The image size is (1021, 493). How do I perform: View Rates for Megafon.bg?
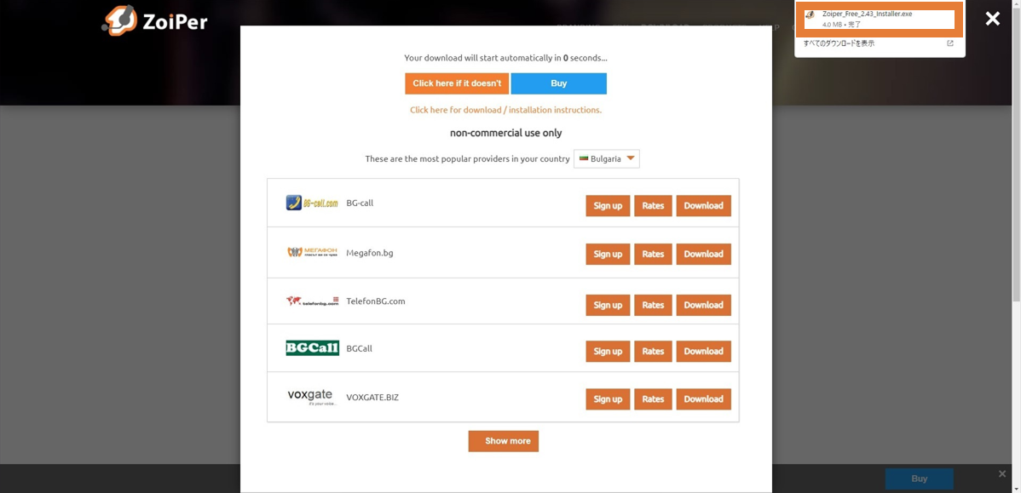(x=653, y=254)
